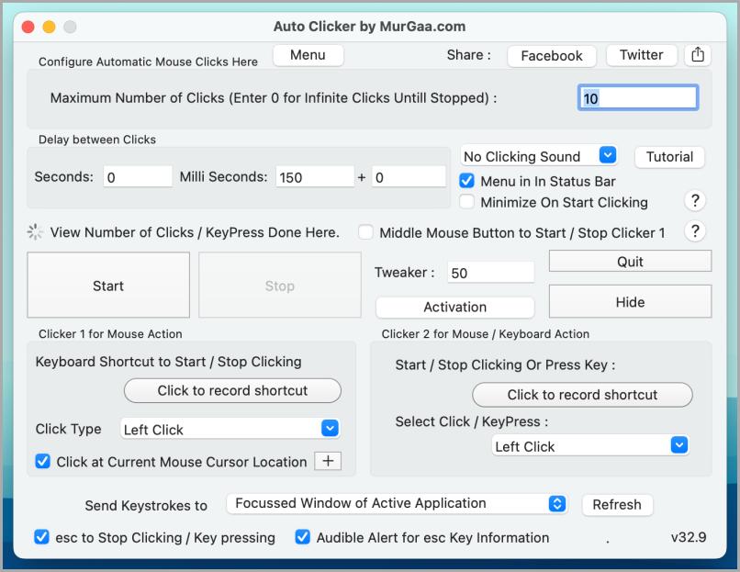The height and width of the screenshot is (572, 740).
Task: Open the Activation dialog
Action: pyautogui.click(x=455, y=307)
